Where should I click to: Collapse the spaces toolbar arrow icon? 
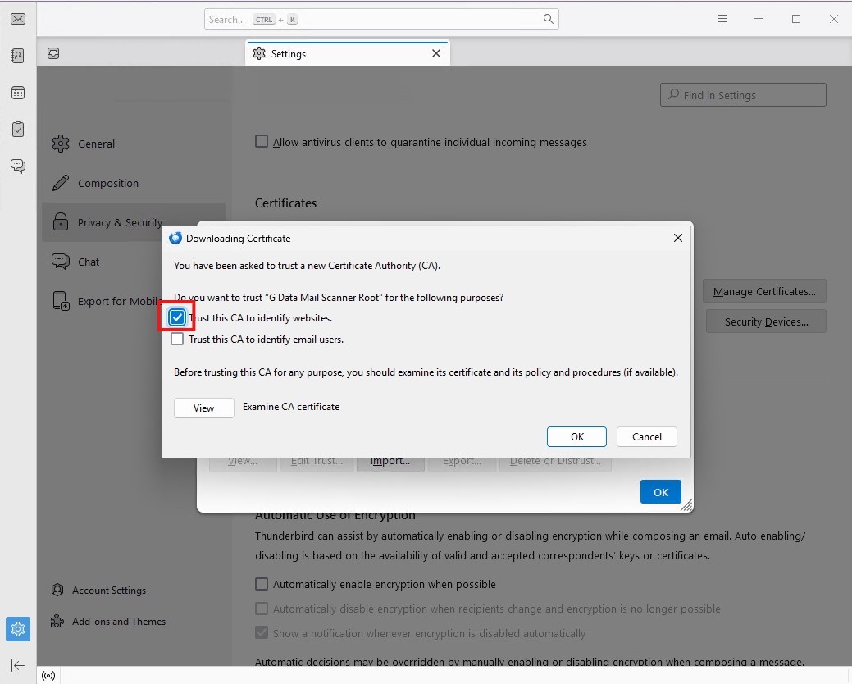(17, 665)
